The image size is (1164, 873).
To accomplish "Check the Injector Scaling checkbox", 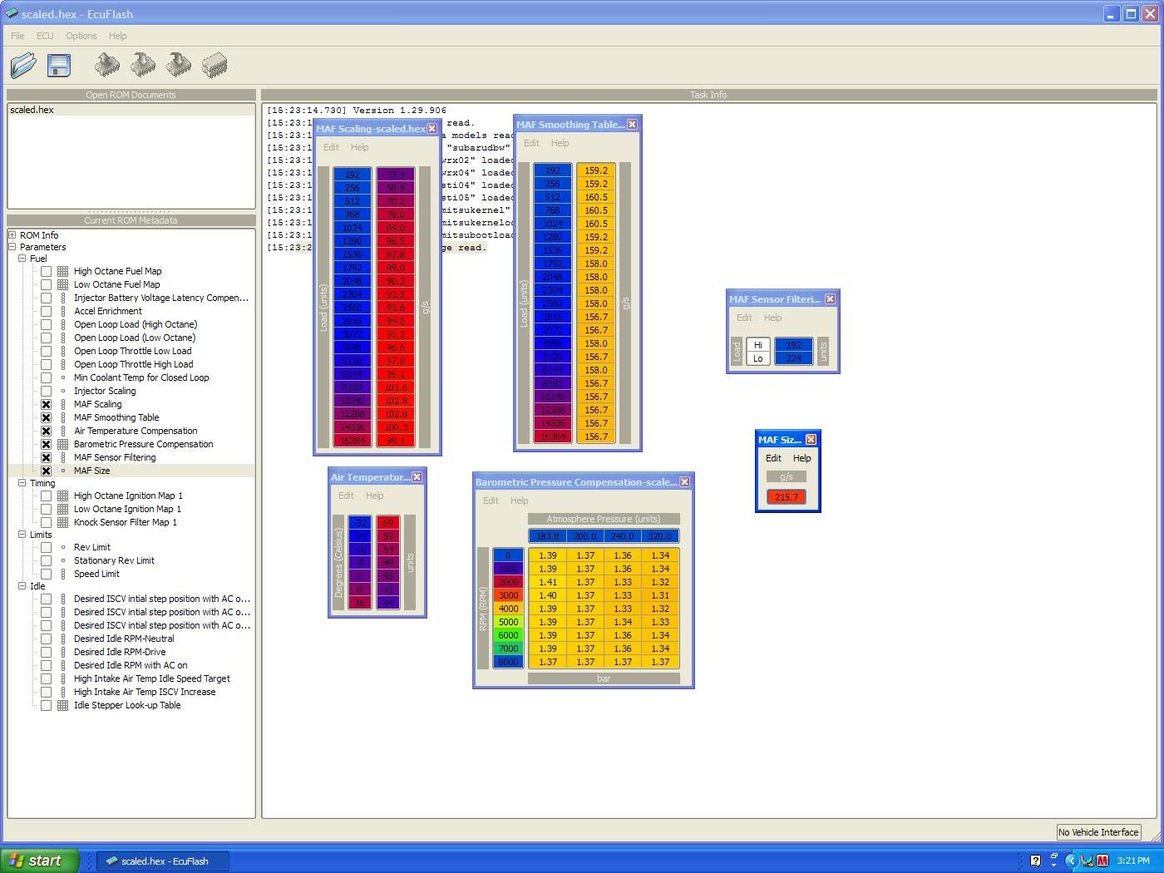I will tap(47, 391).
